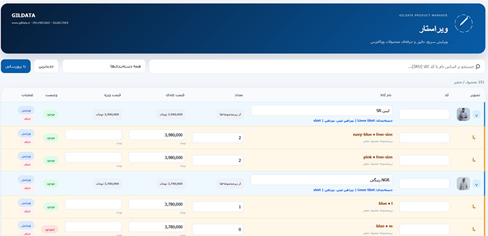488x236 pixels.
Task: Toggle the ناموجود status of blue m
Action: pyautogui.click(x=50, y=229)
